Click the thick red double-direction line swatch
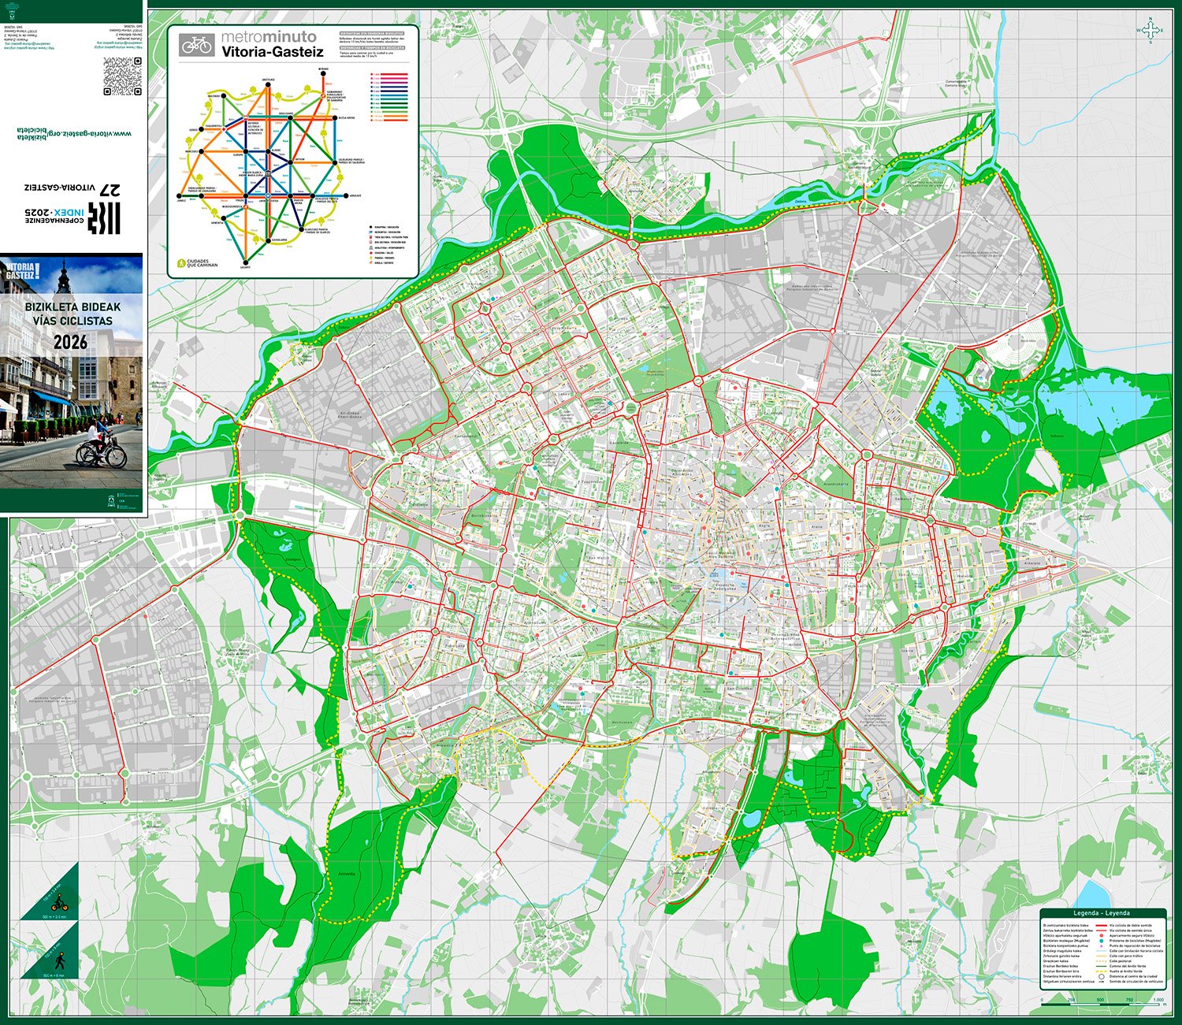 [x=1102, y=925]
